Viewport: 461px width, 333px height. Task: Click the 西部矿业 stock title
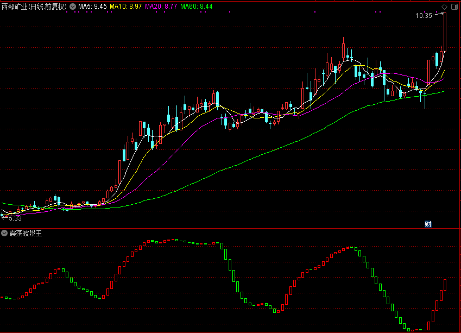tap(34, 7)
